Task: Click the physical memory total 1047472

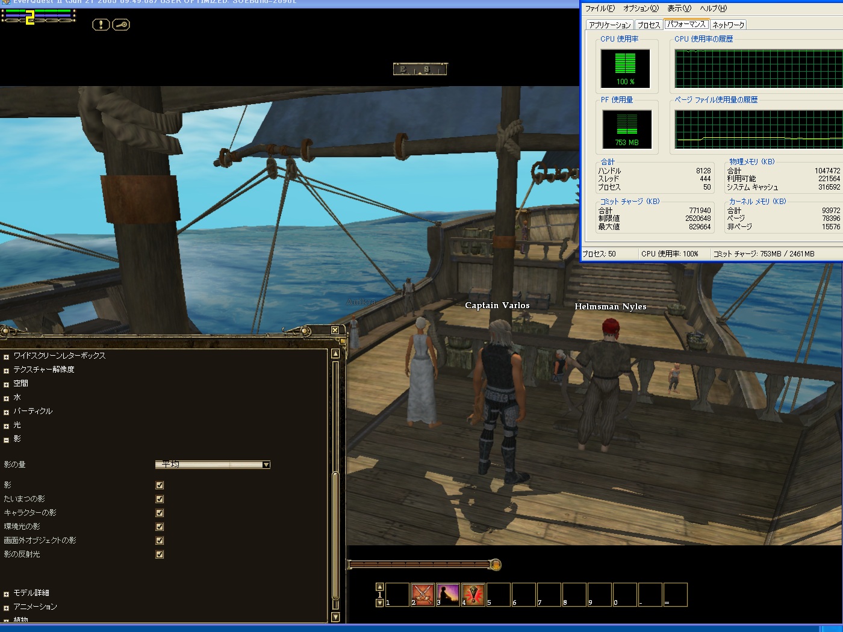Action: point(827,171)
